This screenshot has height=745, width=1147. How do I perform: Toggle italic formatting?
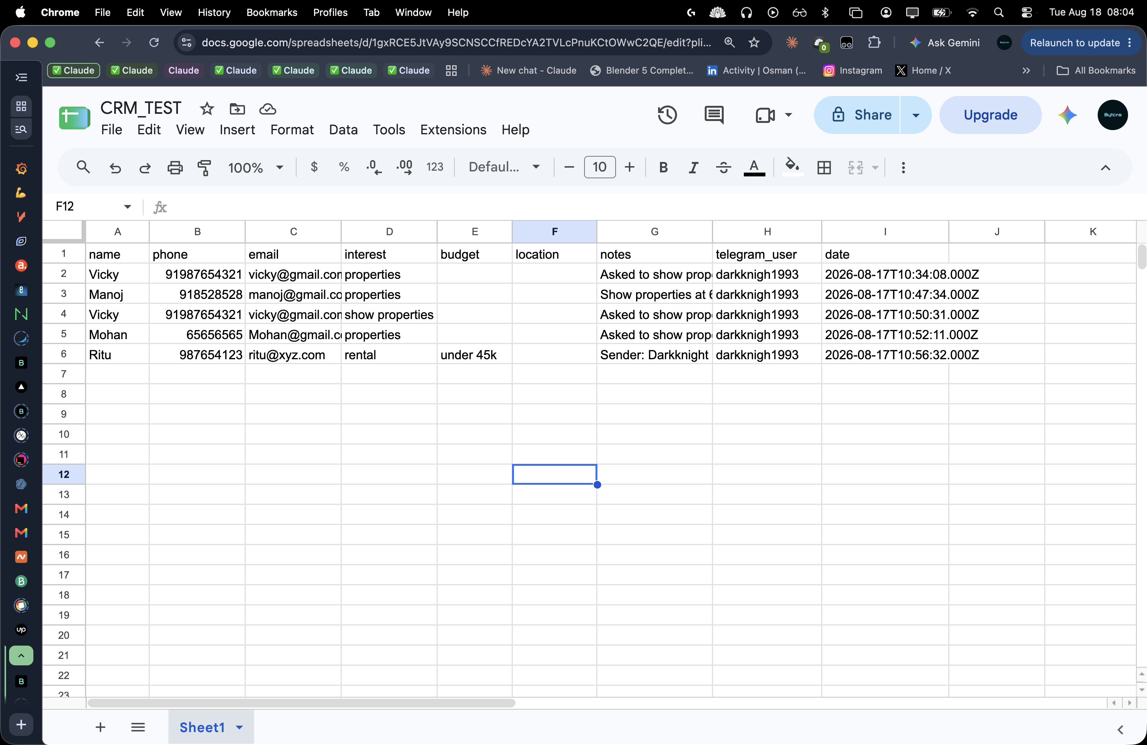[x=693, y=167]
